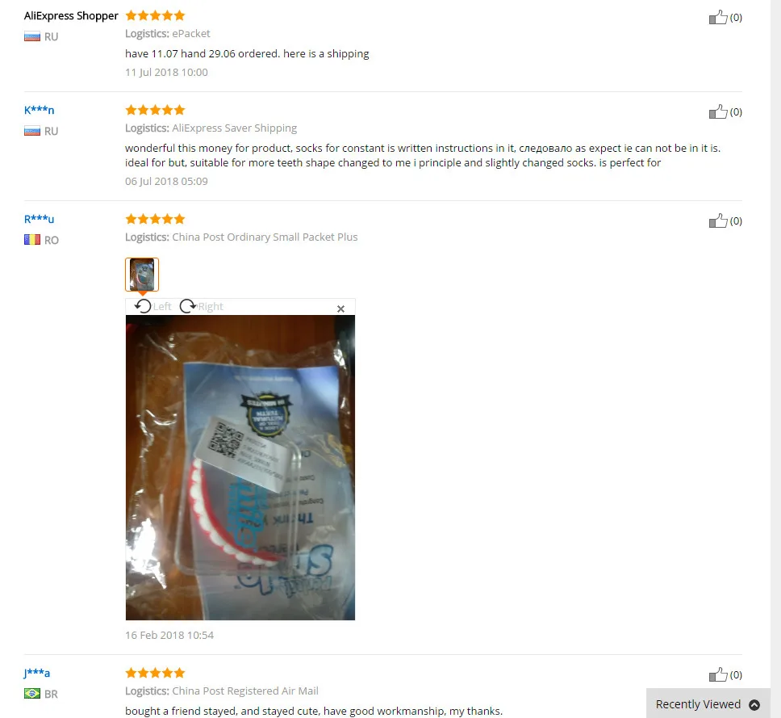Close the enlarged review photo

340,309
